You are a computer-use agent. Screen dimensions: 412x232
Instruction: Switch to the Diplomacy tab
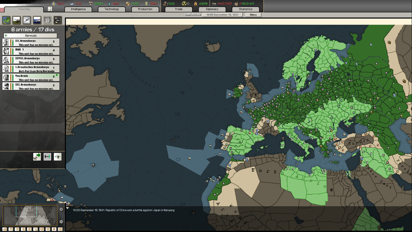(212, 9)
